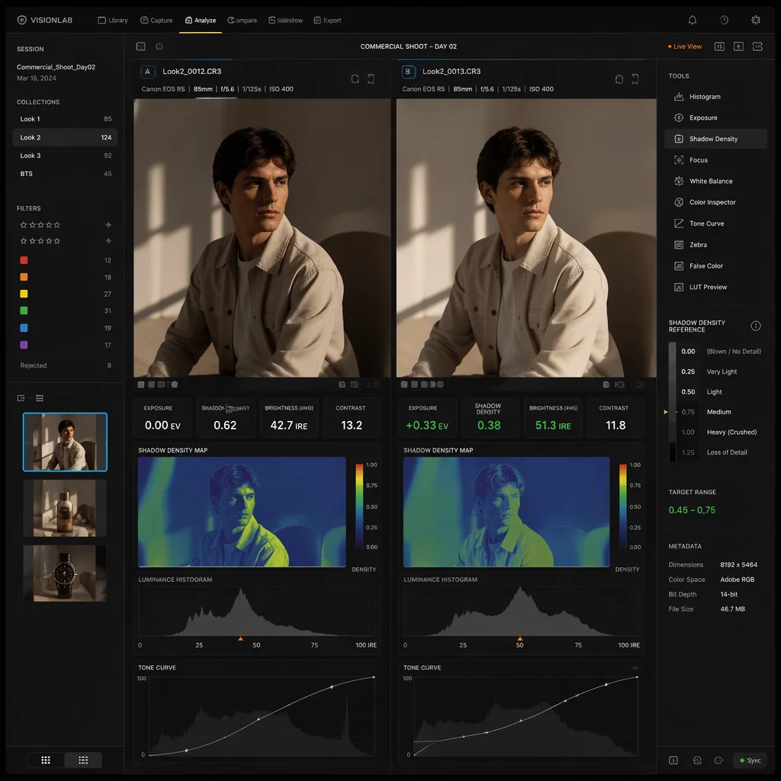Select the wristwatch thumbnail
781x781 pixels.
66,574
